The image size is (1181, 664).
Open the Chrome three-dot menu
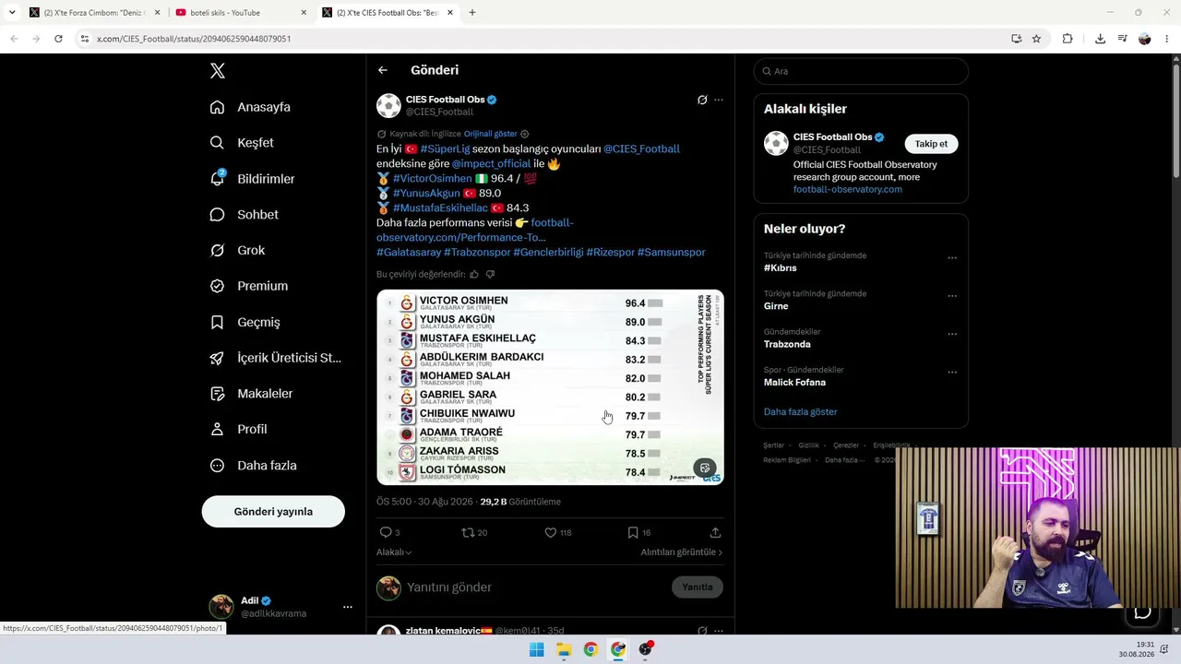(x=1168, y=39)
